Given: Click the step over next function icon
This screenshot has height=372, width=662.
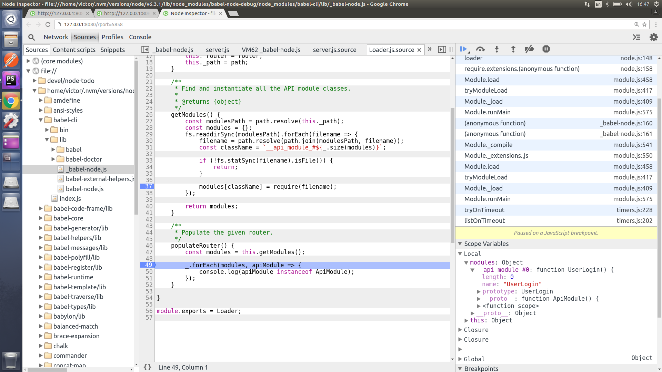Looking at the screenshot, I should (x=480, y=49).
